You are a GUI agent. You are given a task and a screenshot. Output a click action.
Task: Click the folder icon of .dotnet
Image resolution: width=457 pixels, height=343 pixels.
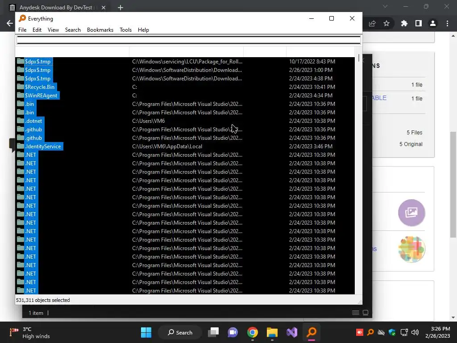pyautogui.click(x=21, y=121)
